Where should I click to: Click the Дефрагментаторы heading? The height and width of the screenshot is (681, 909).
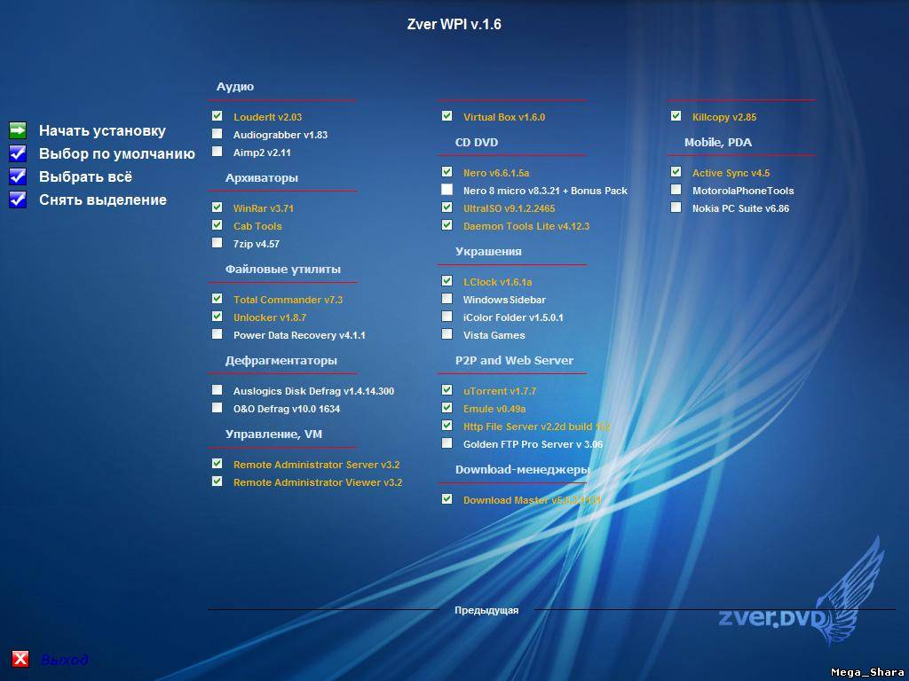pyautogui.click(x=281, y=361)
